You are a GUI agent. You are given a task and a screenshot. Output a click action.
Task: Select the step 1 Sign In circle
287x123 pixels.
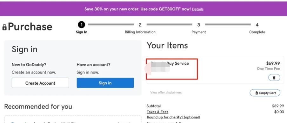[x=82, y=25]
